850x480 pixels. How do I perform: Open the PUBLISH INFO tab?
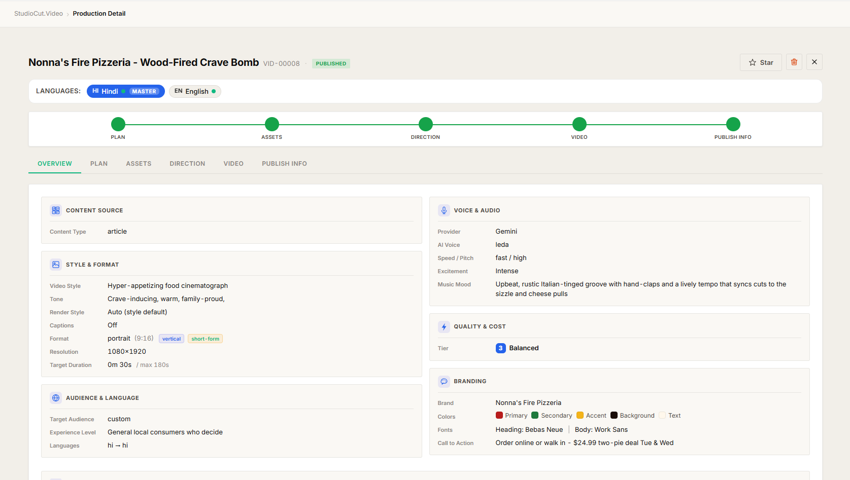coord(284,164)
